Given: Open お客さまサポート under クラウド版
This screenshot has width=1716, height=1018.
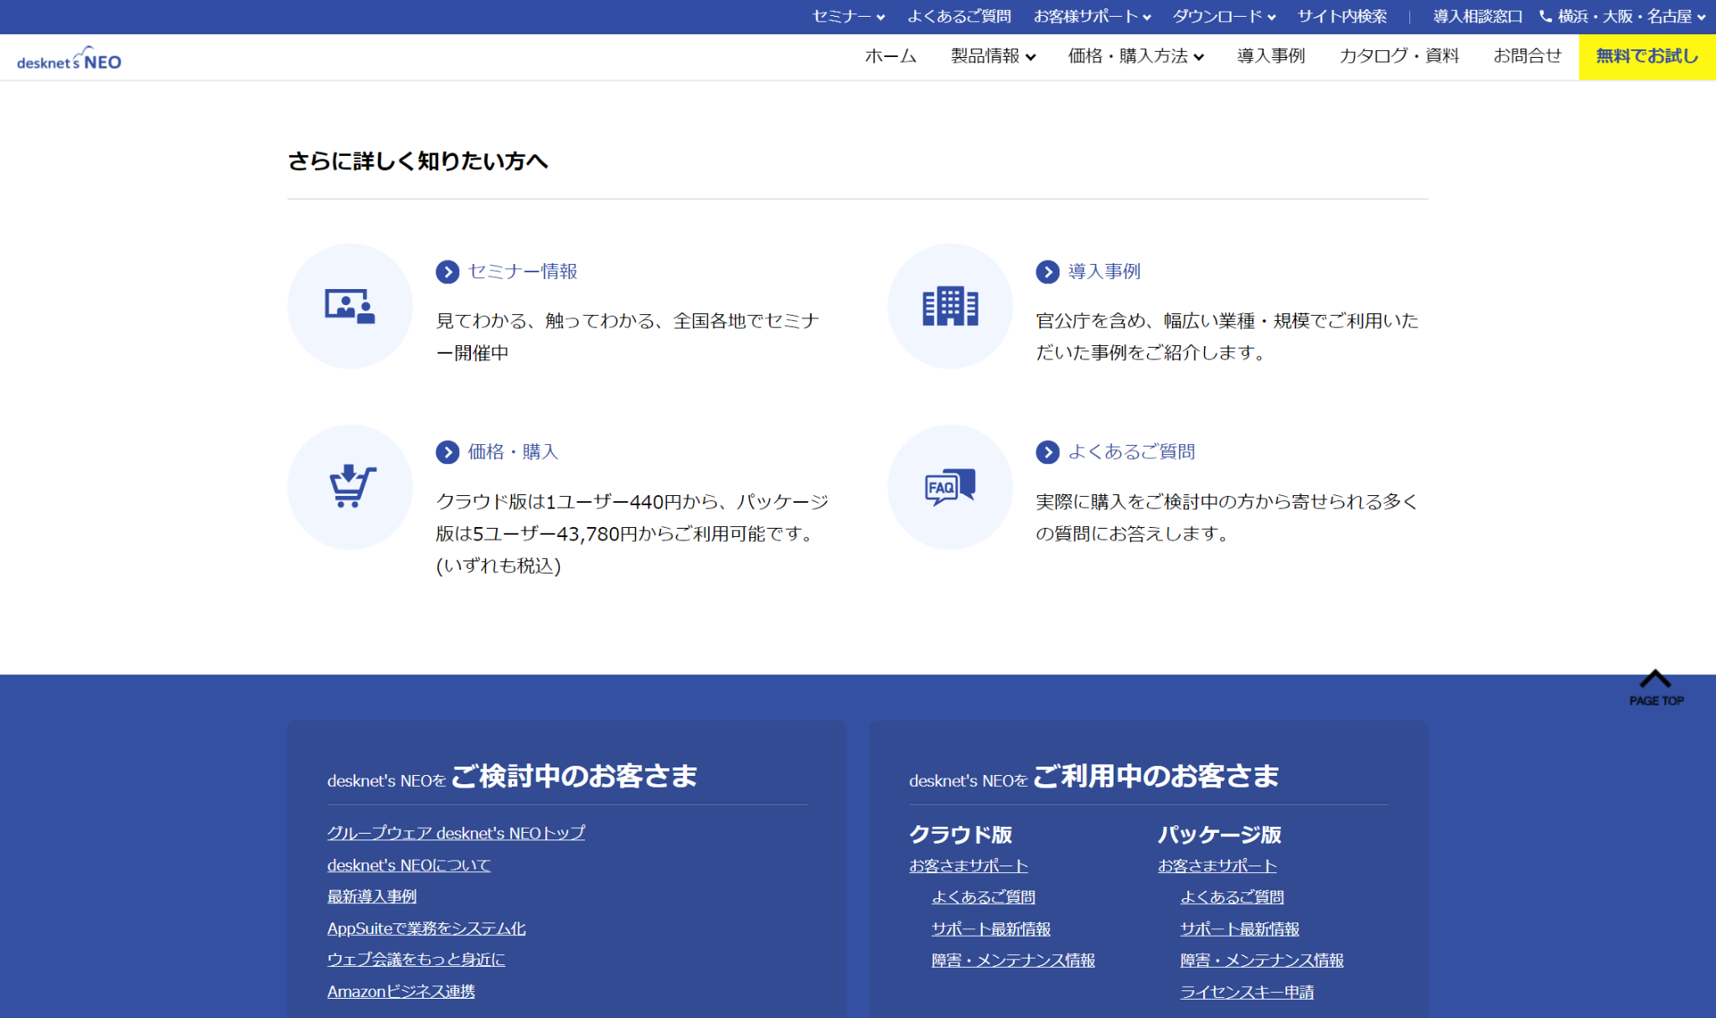Looking at the screenshot, I should tap(969, 866).
